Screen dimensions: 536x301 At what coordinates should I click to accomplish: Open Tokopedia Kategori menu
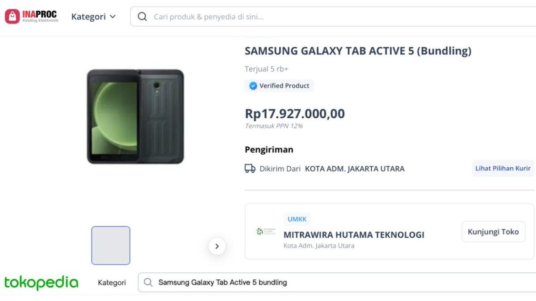click(112, 282)
